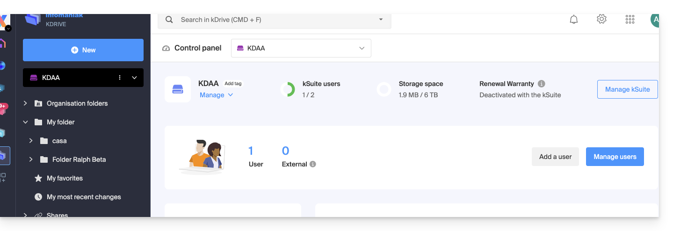Screen dimensions: 673x231
Task: Click the info icon next to External
Action: coord(313,164)
